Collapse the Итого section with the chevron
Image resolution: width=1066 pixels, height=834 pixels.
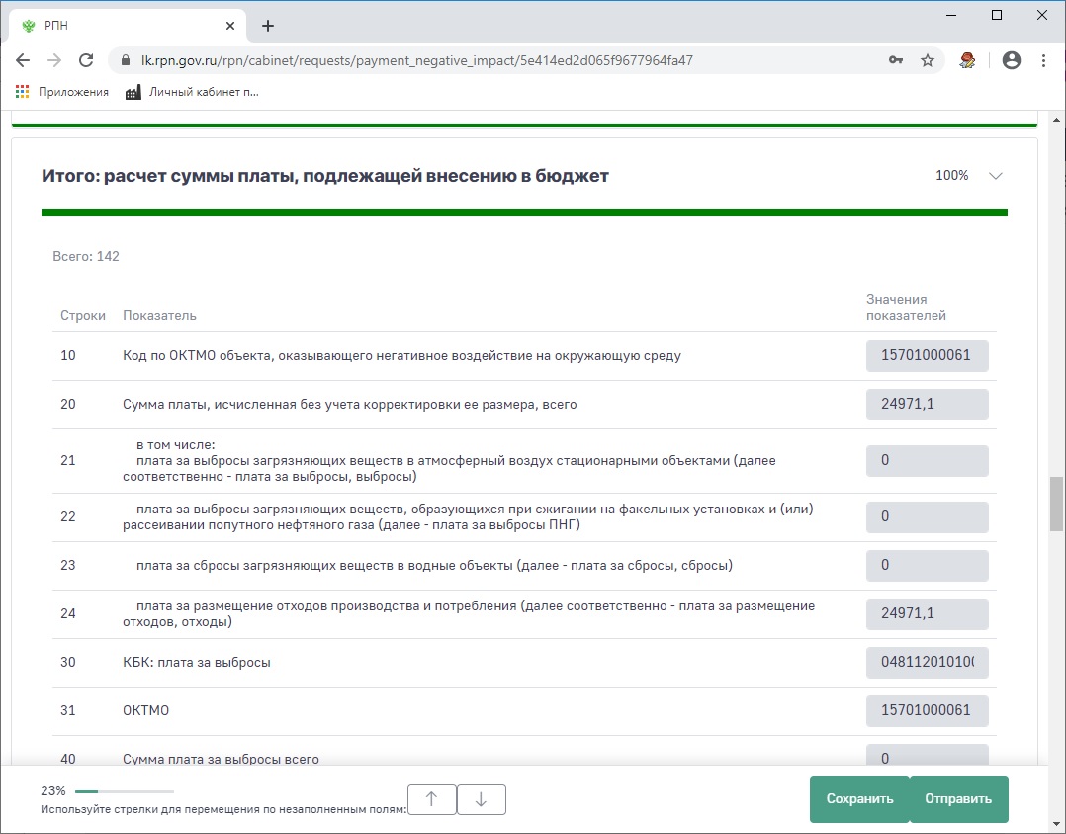click(995, 176)
